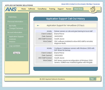
Task: Open Invoices in sidebar
Action: (12, 42)
